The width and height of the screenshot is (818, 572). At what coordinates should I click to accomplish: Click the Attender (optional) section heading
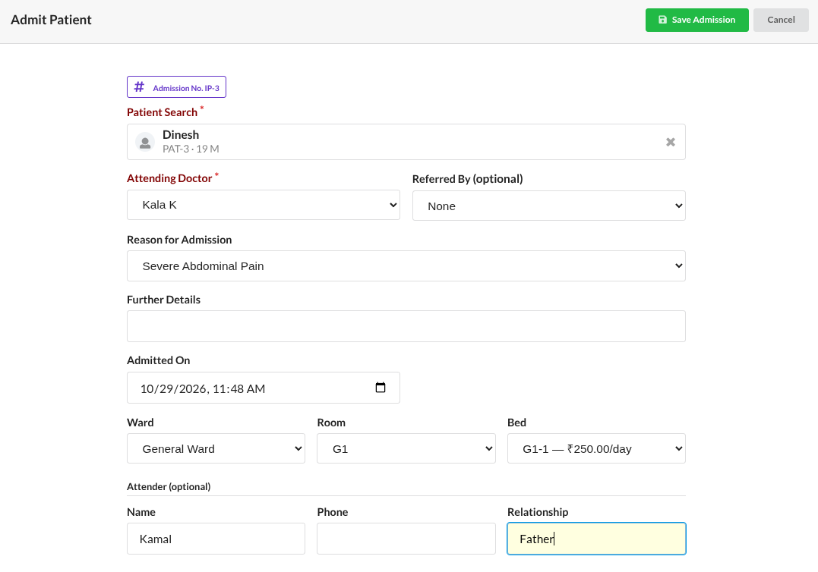(x=169, y=486)
